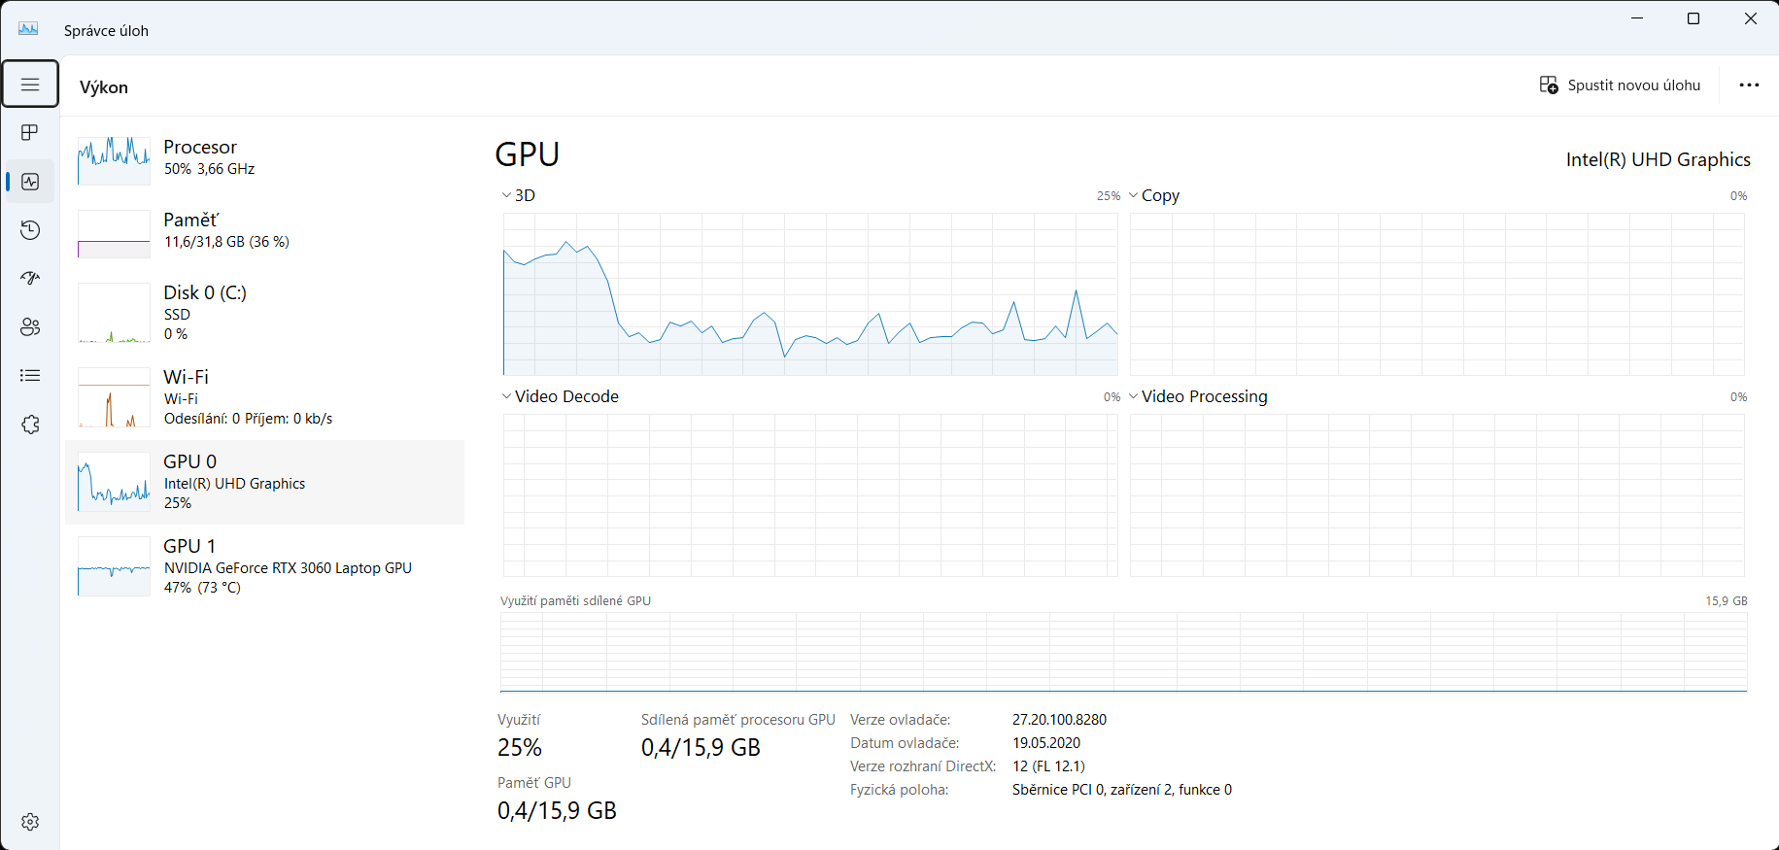Open the Video Processing graph dropdown
Image resolution: width=1779 pixels, height=850 pixels.
click(x=1198, y=396)
